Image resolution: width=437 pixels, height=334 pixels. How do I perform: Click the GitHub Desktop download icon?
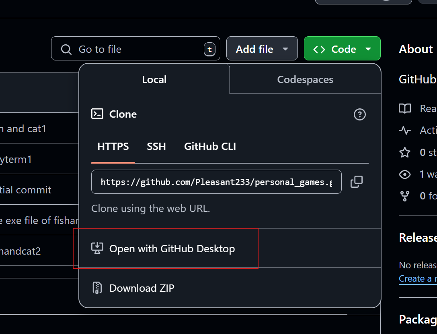(x=97, y=248)
